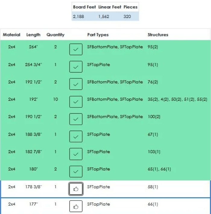The width and height of the screenshot is (211, 214).
Task: Click the Pieces count 320
Action: point(127,17)
